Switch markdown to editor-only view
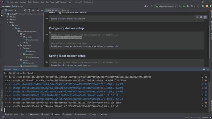212x119 pixels. click(x=197, y=17)
